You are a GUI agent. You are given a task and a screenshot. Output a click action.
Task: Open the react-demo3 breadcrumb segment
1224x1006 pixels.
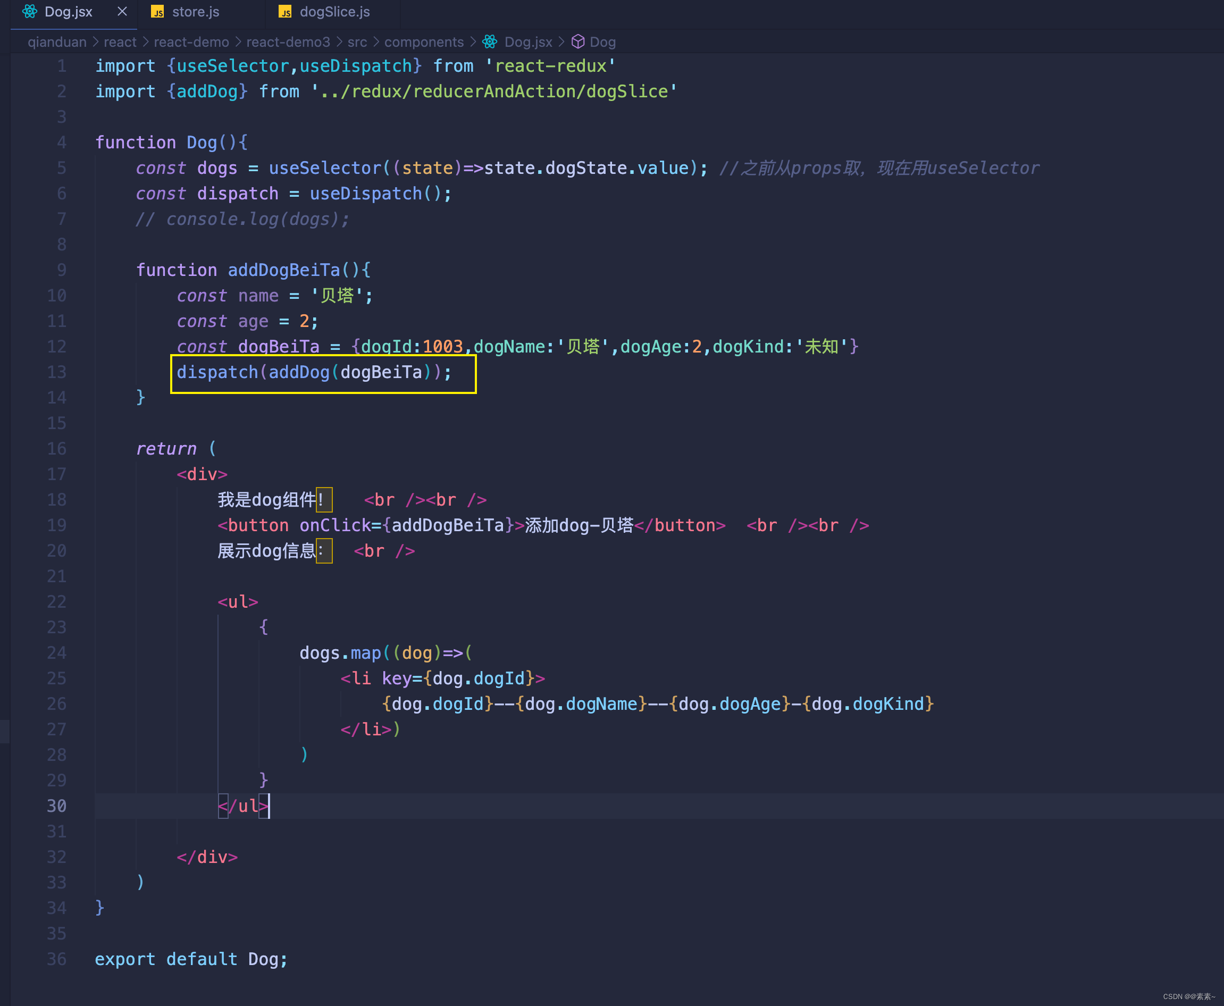(x=288, y=41)
